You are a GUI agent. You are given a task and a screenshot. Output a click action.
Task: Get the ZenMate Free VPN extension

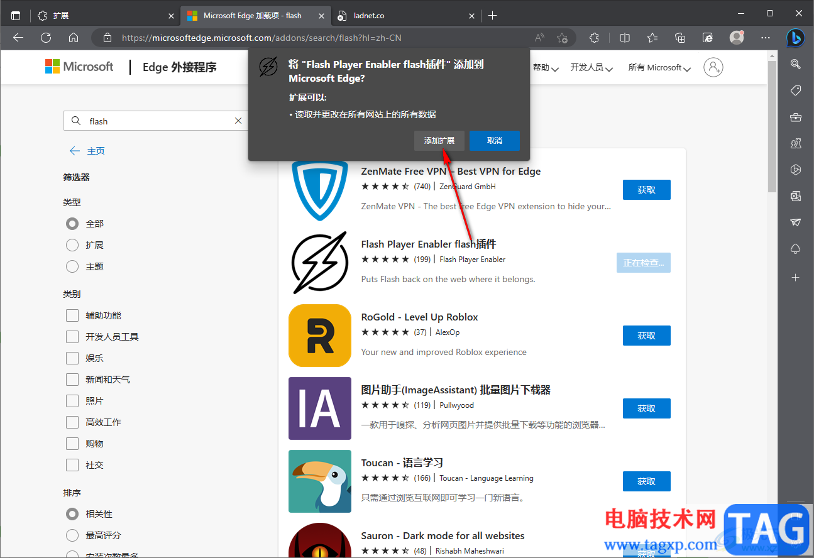(646, 190)
